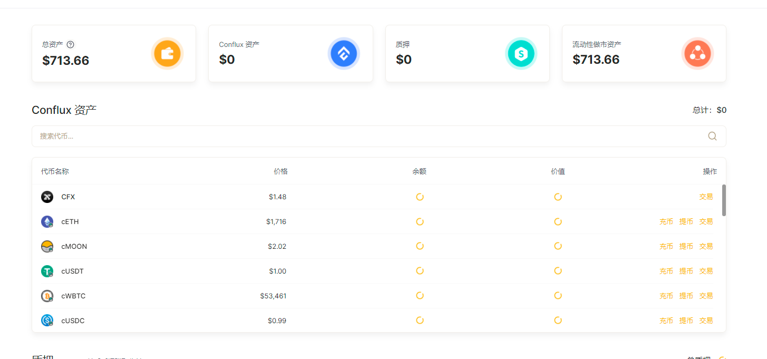This screenshot has width=767, height=359.
Task: Withdraw cMOON via its 提币 link
Action: [686, 247]
